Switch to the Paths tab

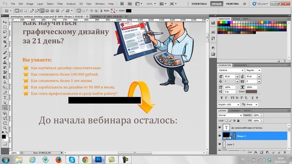pyautogui.click(x=247, y=111)
